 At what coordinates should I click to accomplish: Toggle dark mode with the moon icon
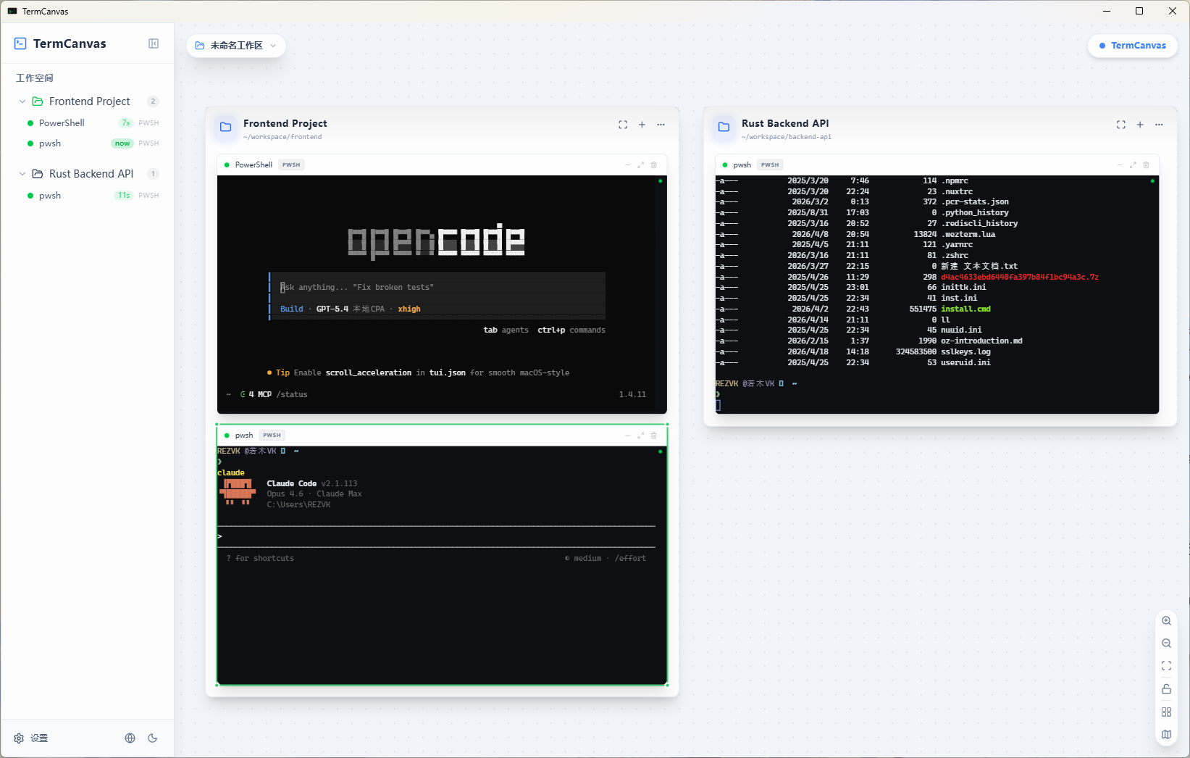[x=153, y=738]
